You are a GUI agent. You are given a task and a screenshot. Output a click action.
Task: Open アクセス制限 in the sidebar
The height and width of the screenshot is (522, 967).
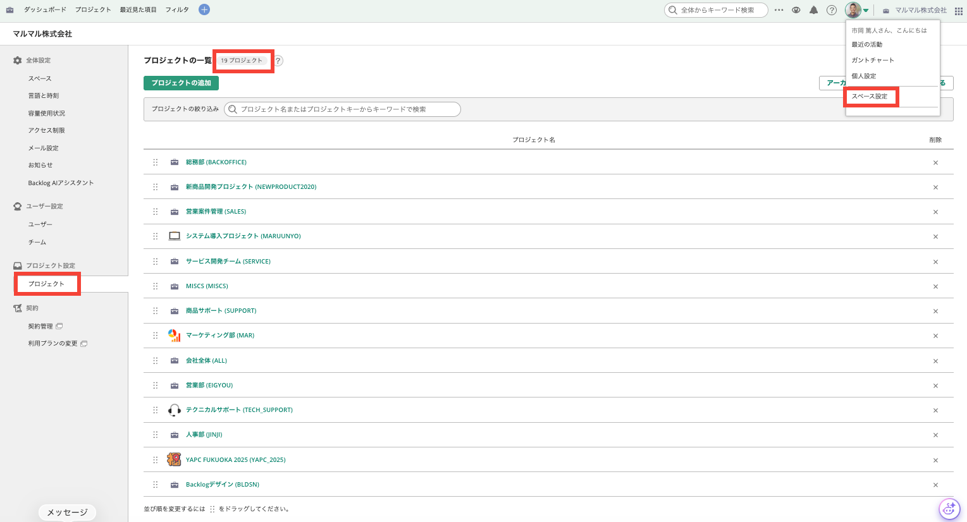pyautogui.click(x=46, y=131)
